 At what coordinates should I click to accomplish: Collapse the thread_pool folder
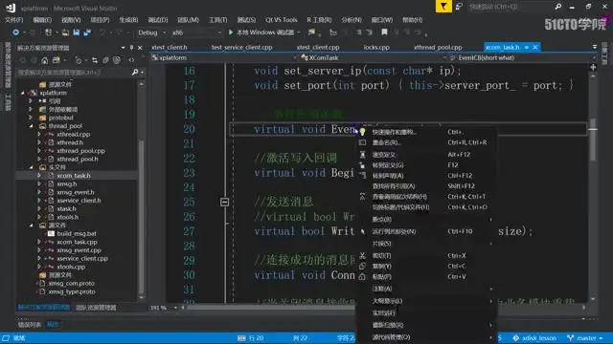tap(31, 126)
